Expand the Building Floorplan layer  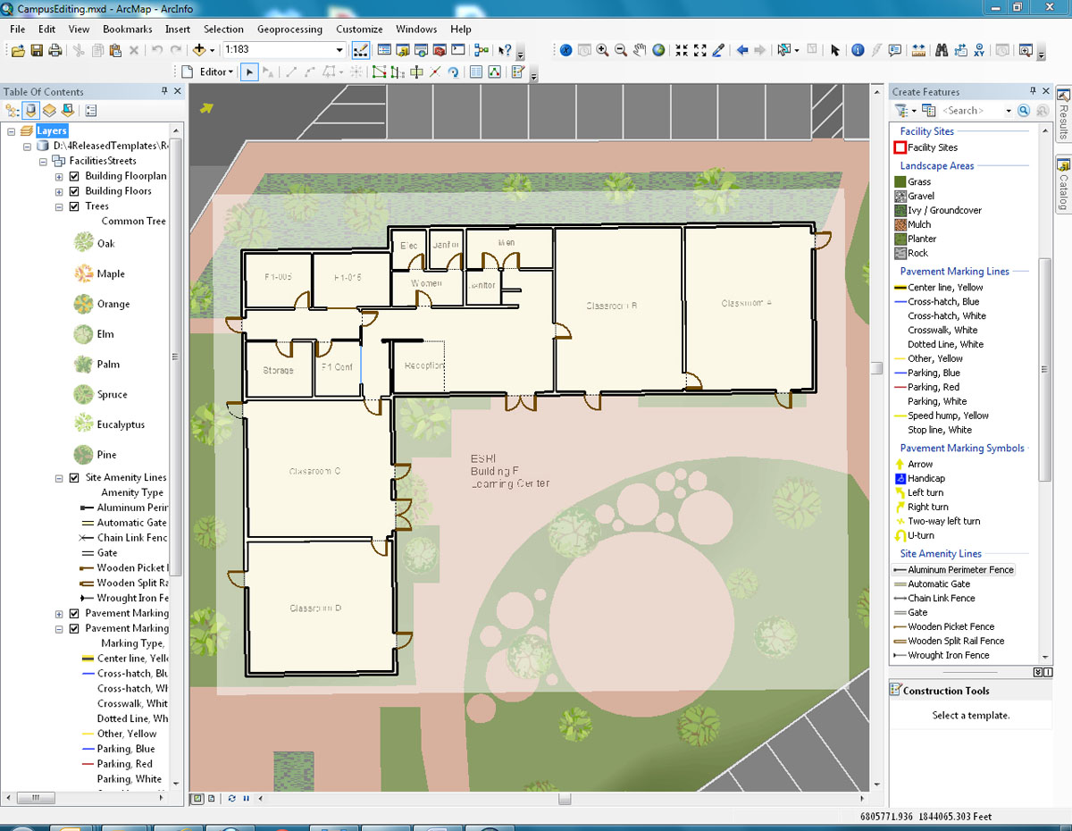[x=59, y=176]
